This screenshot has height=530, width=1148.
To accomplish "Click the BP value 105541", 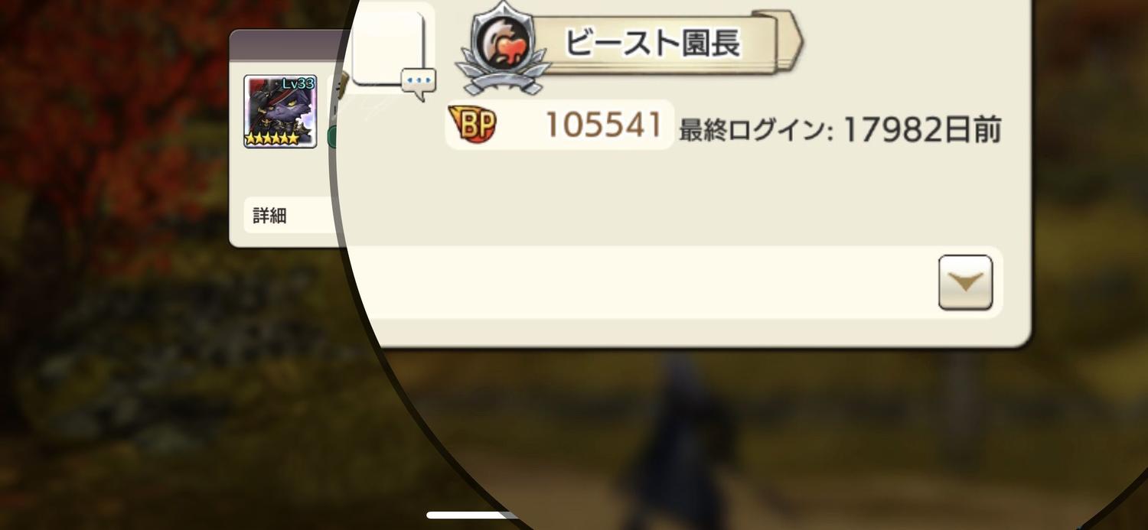I will coord(603,125).
